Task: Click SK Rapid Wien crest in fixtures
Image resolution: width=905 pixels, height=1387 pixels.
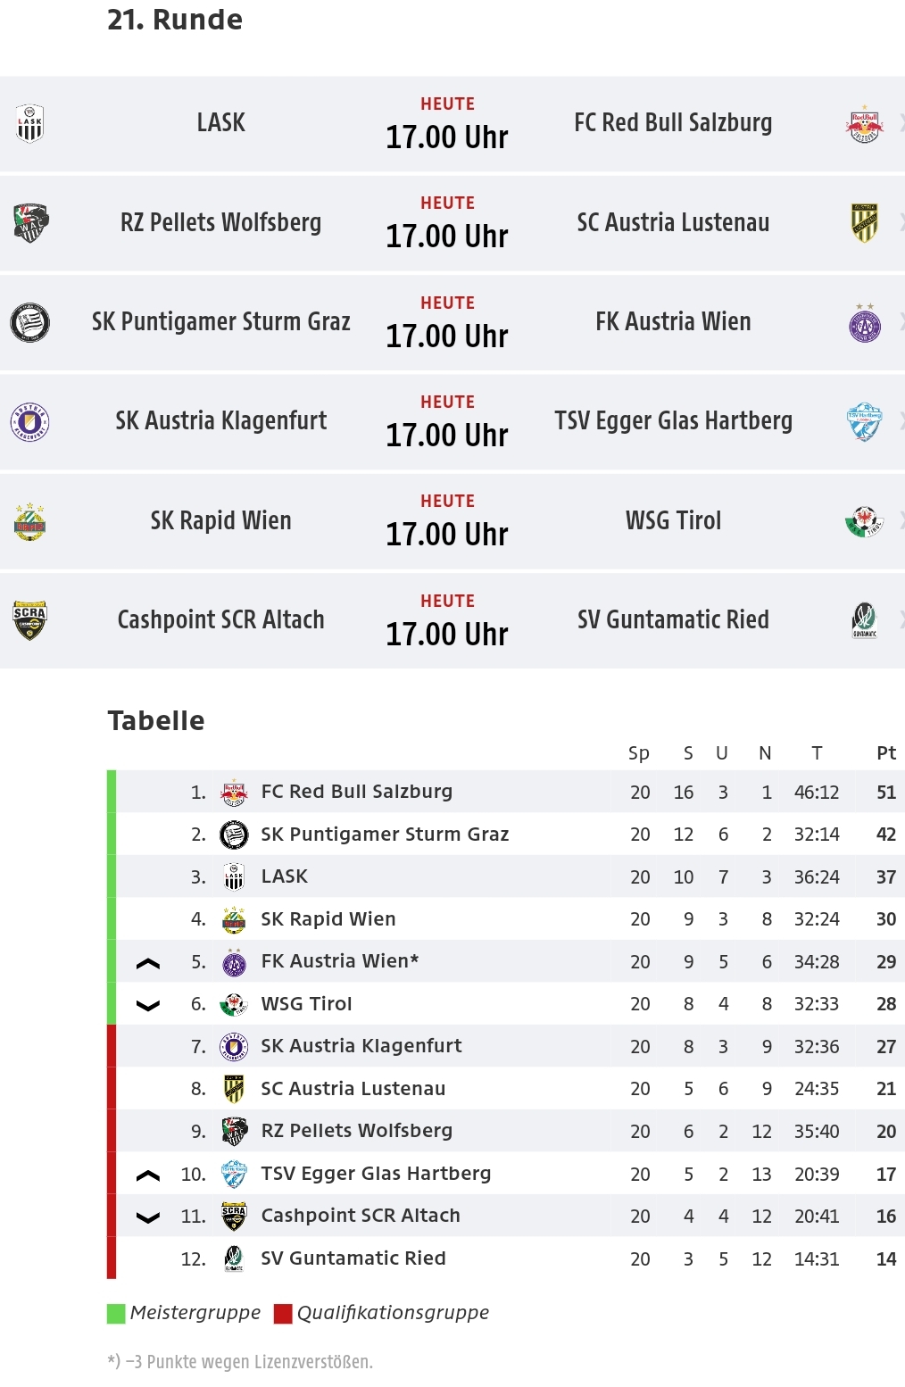Action: pos(29,521)
